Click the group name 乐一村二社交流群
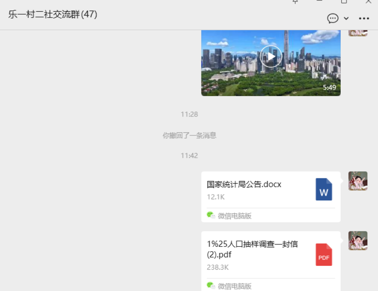 (x=52, y=15)
